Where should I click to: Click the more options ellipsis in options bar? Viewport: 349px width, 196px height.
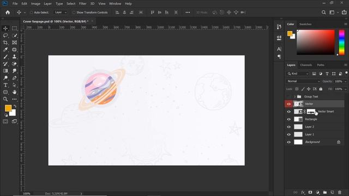(x=188, y=13)
